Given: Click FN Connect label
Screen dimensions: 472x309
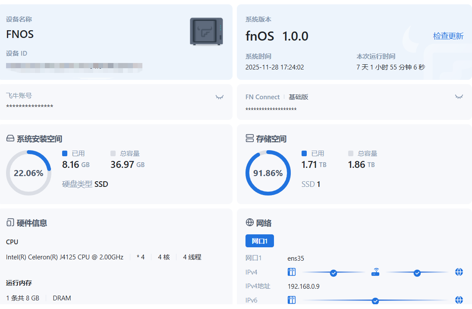Looking at the screenshot, I should click(262, 97).
